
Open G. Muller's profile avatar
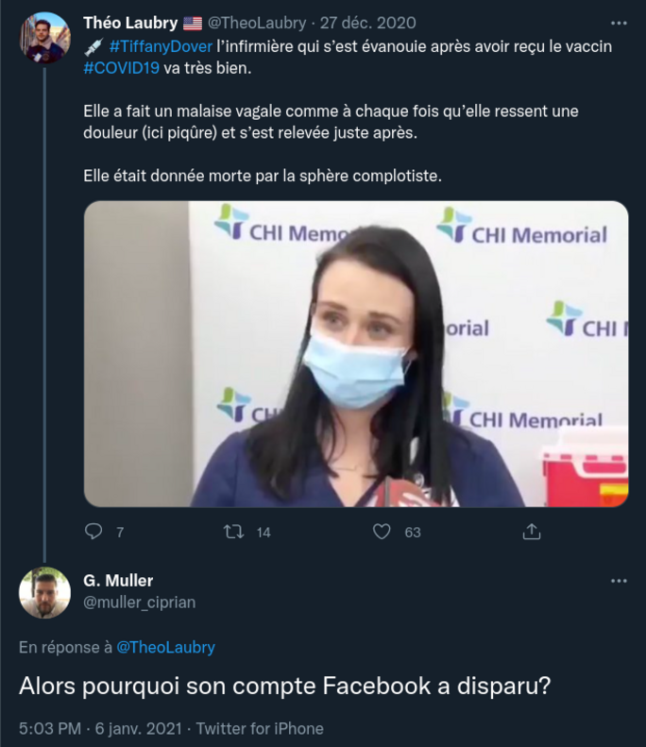click(44, 593)
